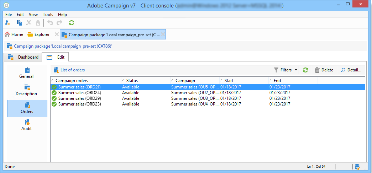372x173 pixels.
Task: Click the Redo arrow icon
Action: tap(59, 23)
